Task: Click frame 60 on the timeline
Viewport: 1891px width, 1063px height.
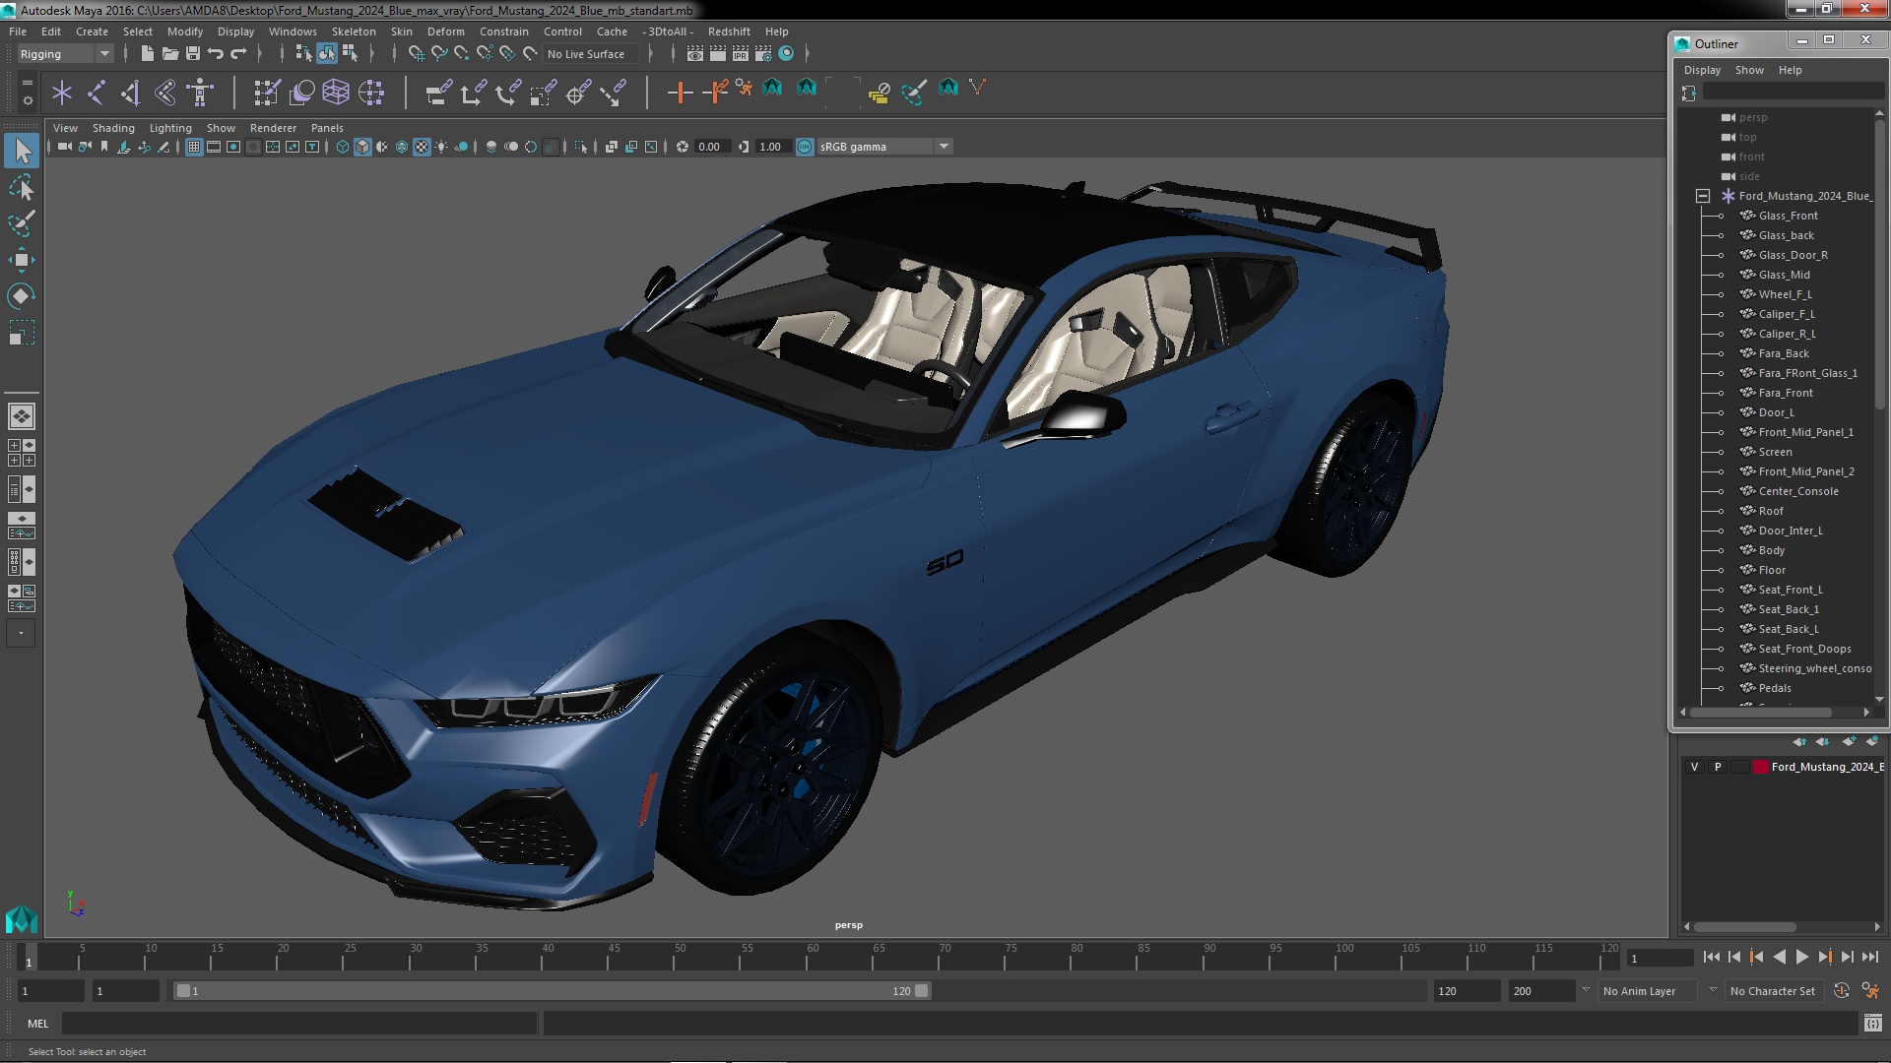Action: pyautogui.click(x=813, y=957)
